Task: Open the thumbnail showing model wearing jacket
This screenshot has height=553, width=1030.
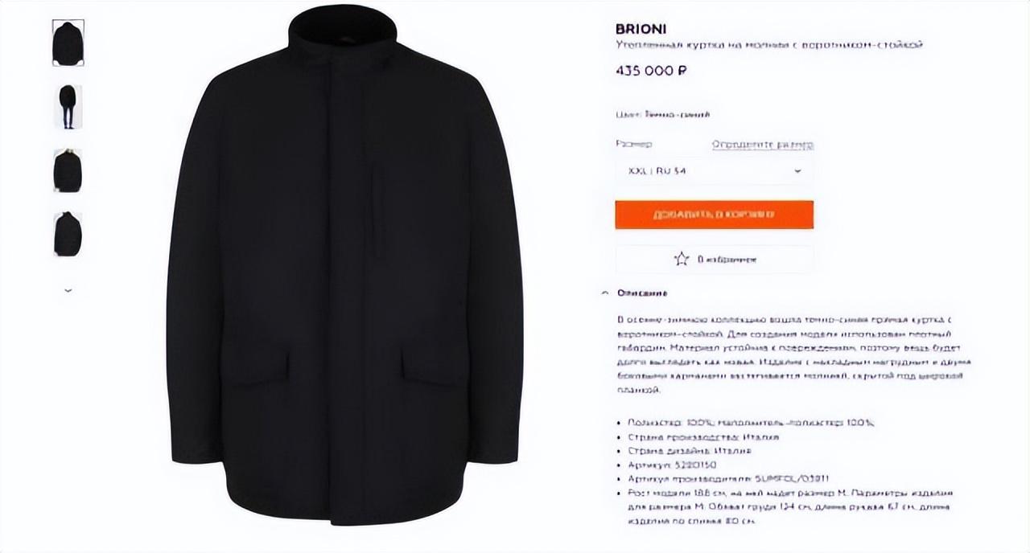Action: tap(68, 107)
